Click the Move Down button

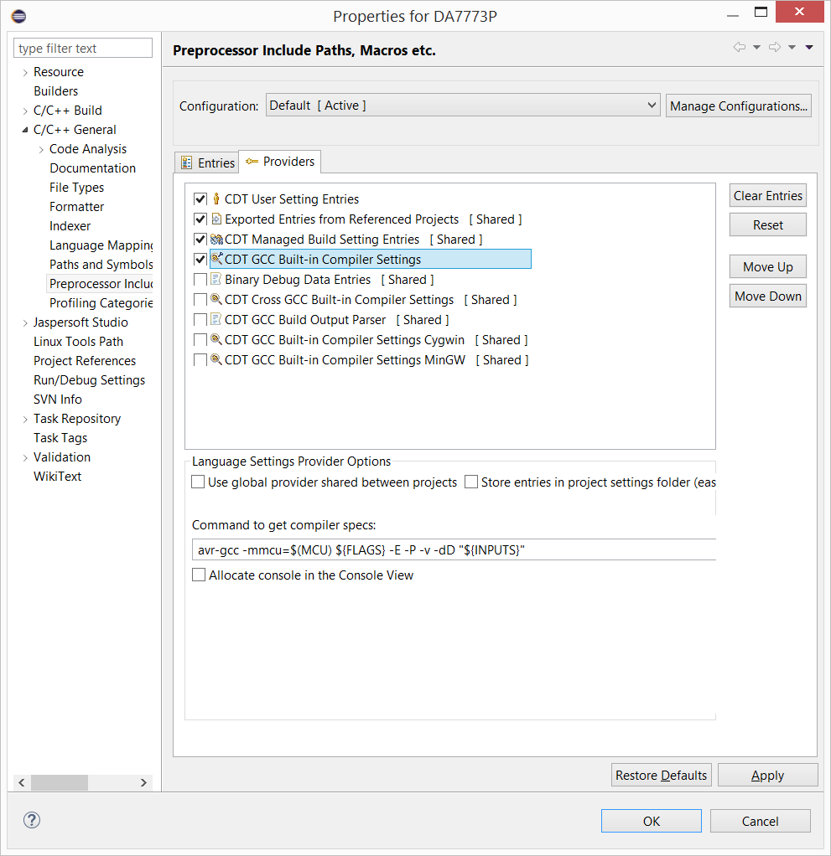coord(767,296)
